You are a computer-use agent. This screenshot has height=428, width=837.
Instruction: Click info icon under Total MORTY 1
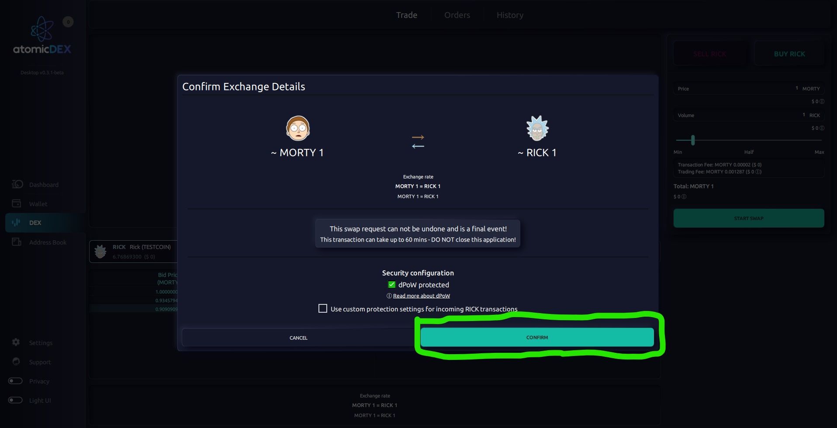[x=684, y=197]
